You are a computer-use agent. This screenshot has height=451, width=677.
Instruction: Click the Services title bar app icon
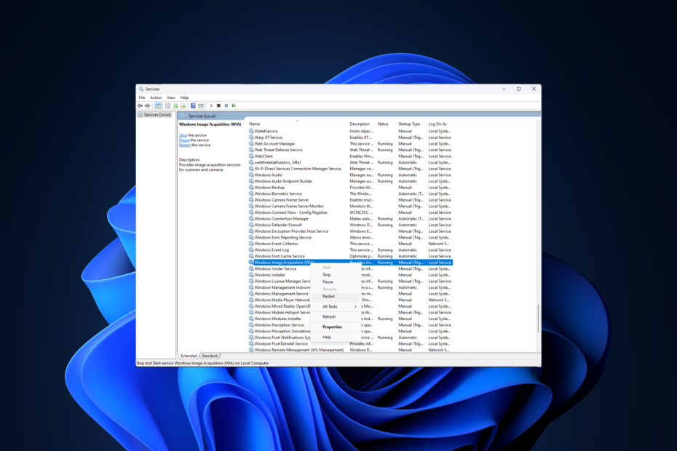coord(140,89)
